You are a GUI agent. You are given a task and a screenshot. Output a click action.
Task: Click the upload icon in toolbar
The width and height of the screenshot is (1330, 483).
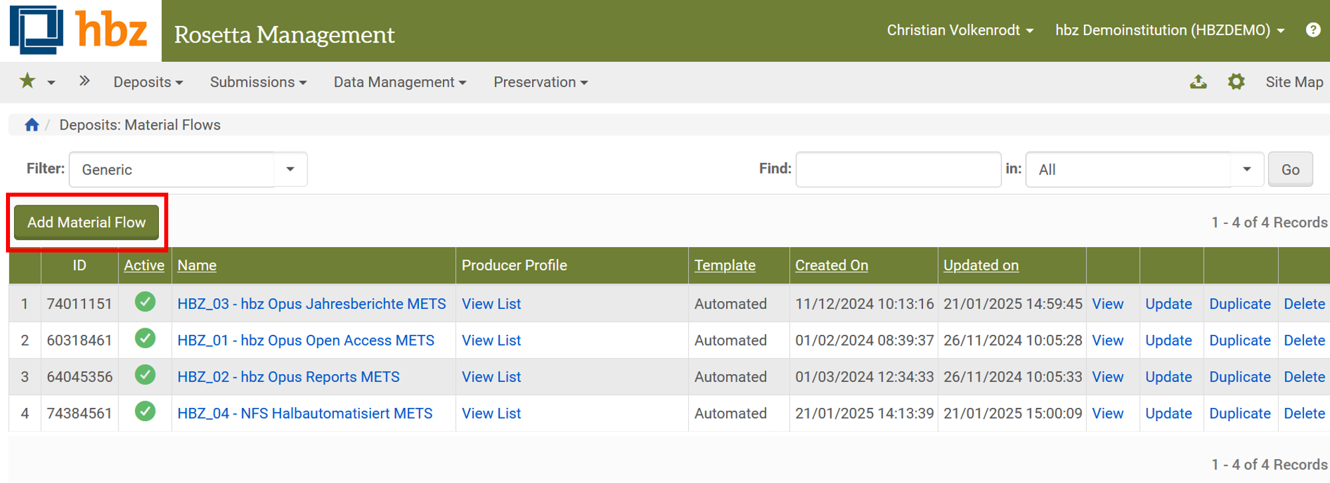pos(1198,82)
